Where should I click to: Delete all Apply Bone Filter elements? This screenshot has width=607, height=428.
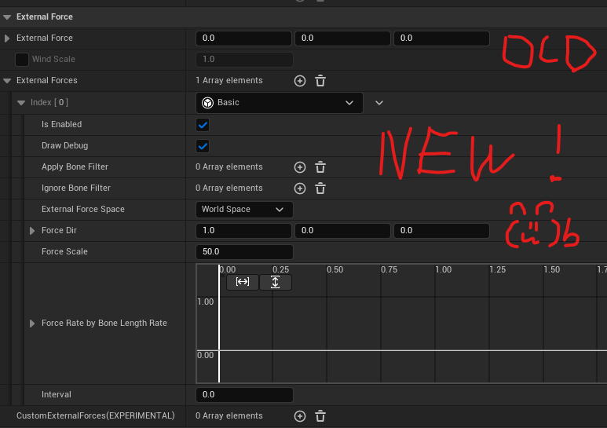(320, 167)
